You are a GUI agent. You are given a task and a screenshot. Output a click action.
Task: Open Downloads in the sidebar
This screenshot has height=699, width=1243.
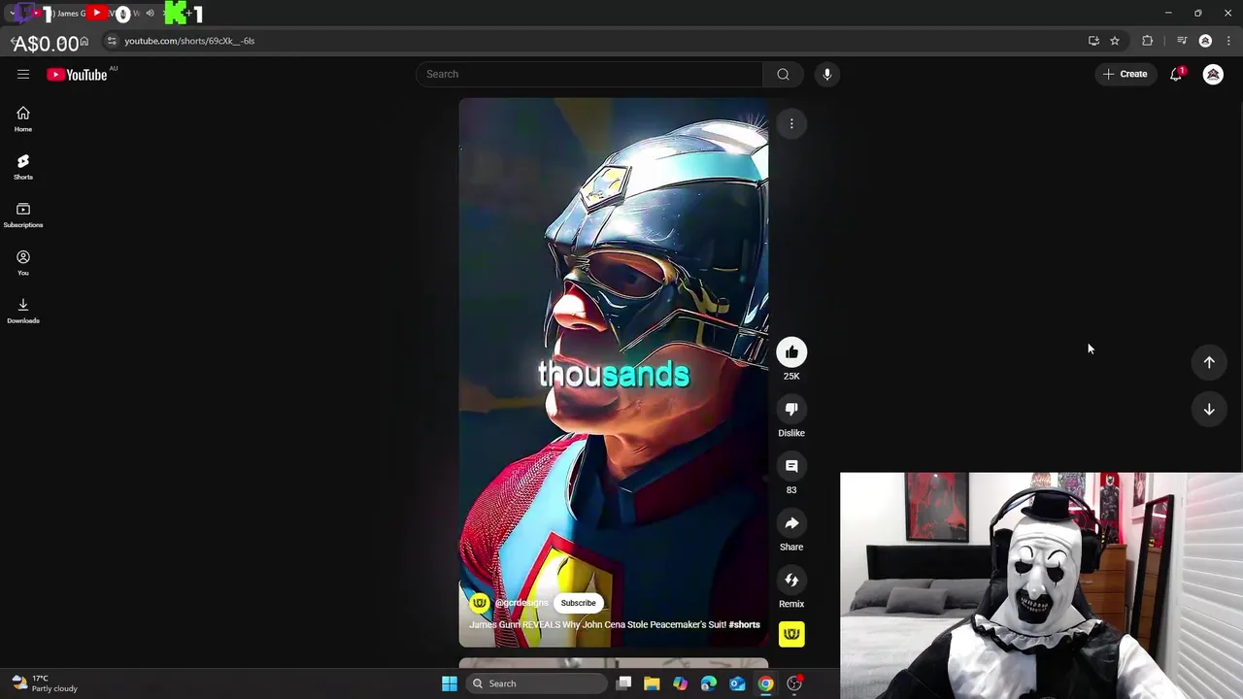[x=23, y=311]
